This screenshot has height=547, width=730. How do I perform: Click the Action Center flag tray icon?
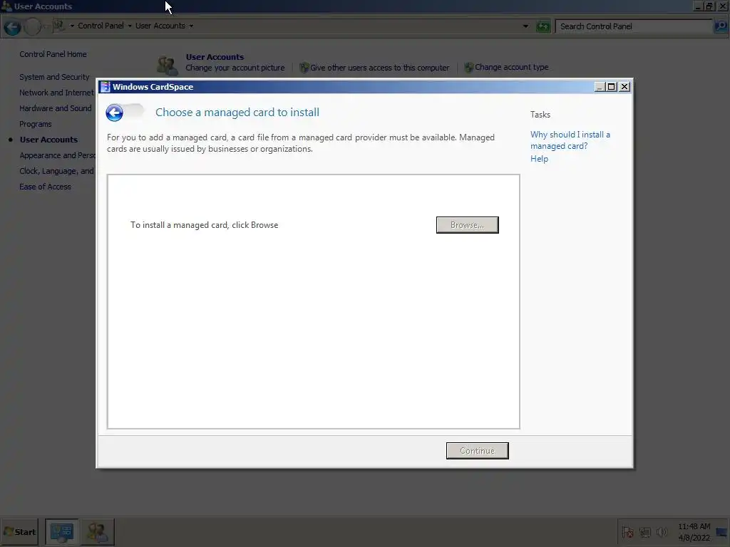click(x=627, y=532)
